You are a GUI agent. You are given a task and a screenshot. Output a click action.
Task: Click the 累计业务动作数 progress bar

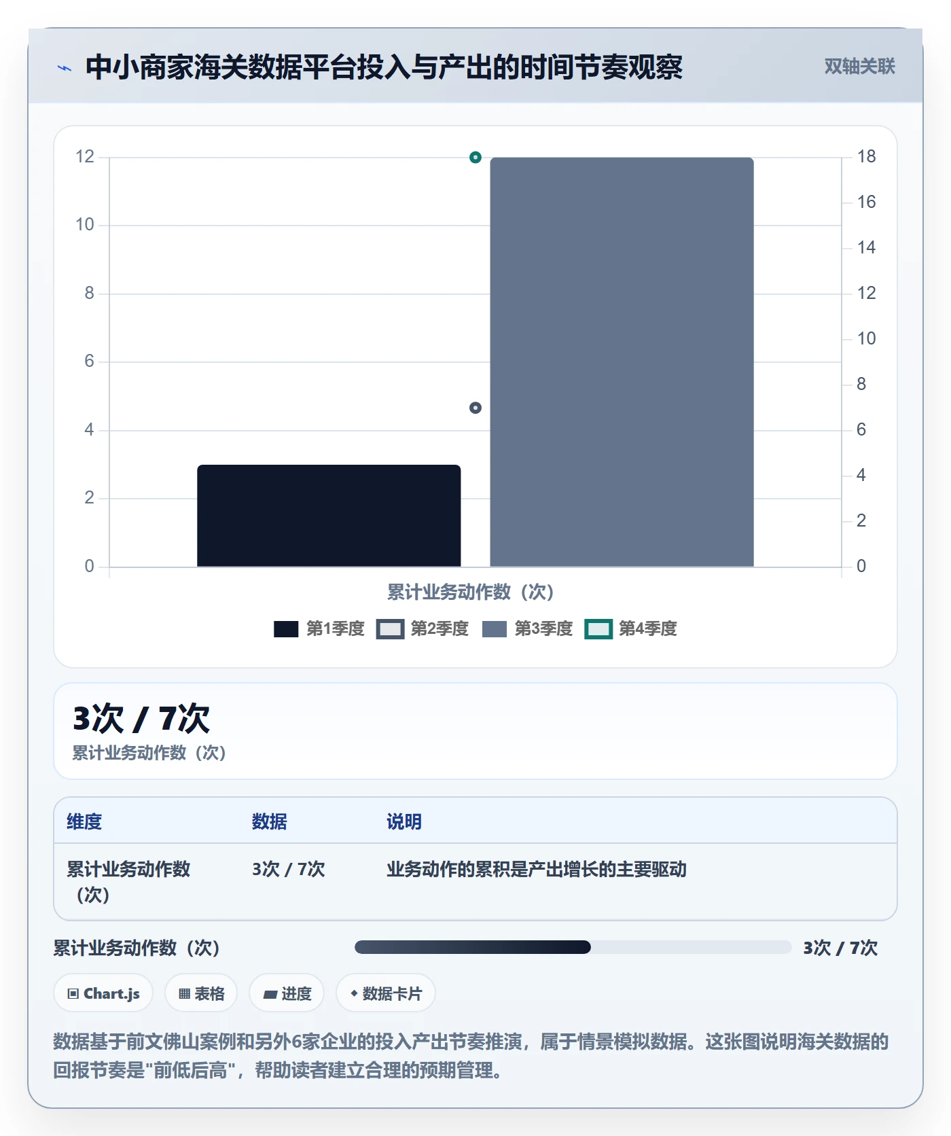(x=573, y=947)
